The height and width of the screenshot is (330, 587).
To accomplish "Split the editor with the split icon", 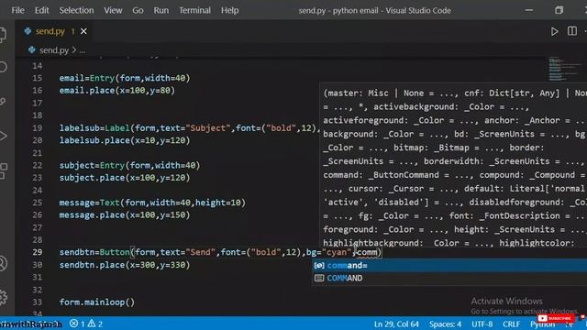I will [572, 31].
